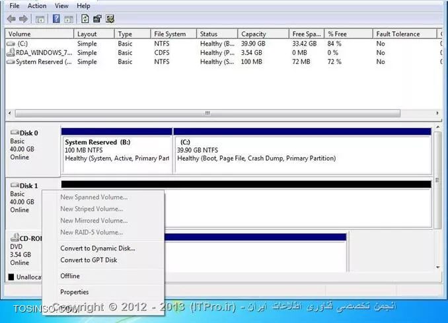Screen dimensions: 448x323
Task: Sort by the Status column header
Action: tap(217, 34)
